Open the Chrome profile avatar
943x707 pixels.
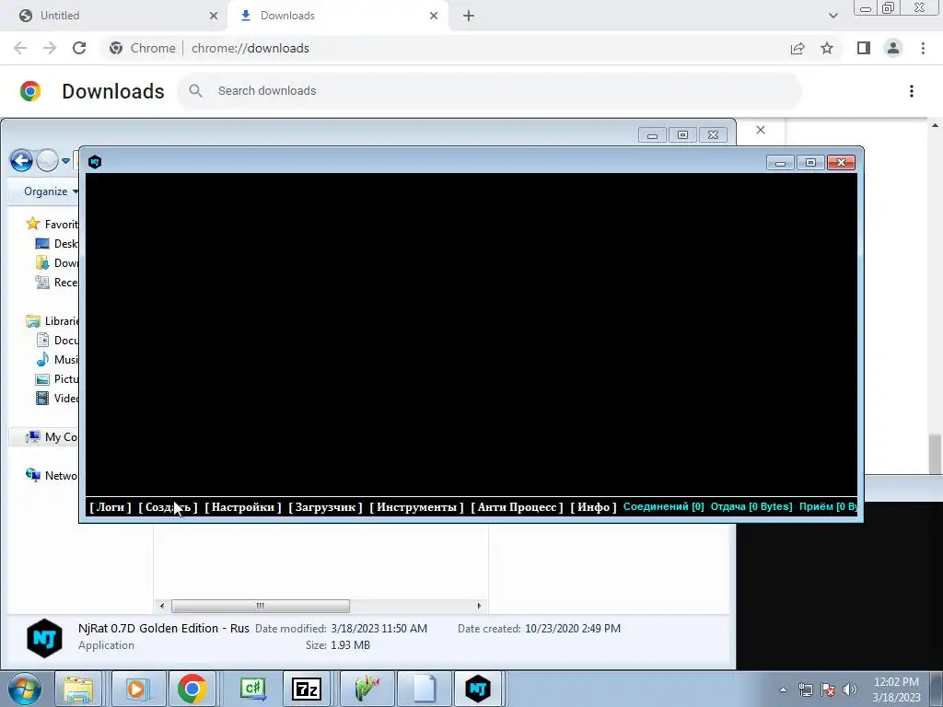click(x=893, y=48)
